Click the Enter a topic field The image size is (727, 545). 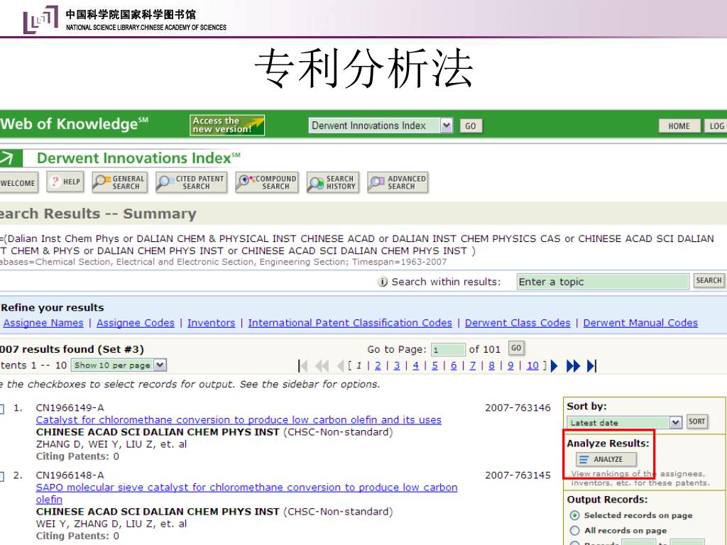pyautogui.click(x=603, y=282)
